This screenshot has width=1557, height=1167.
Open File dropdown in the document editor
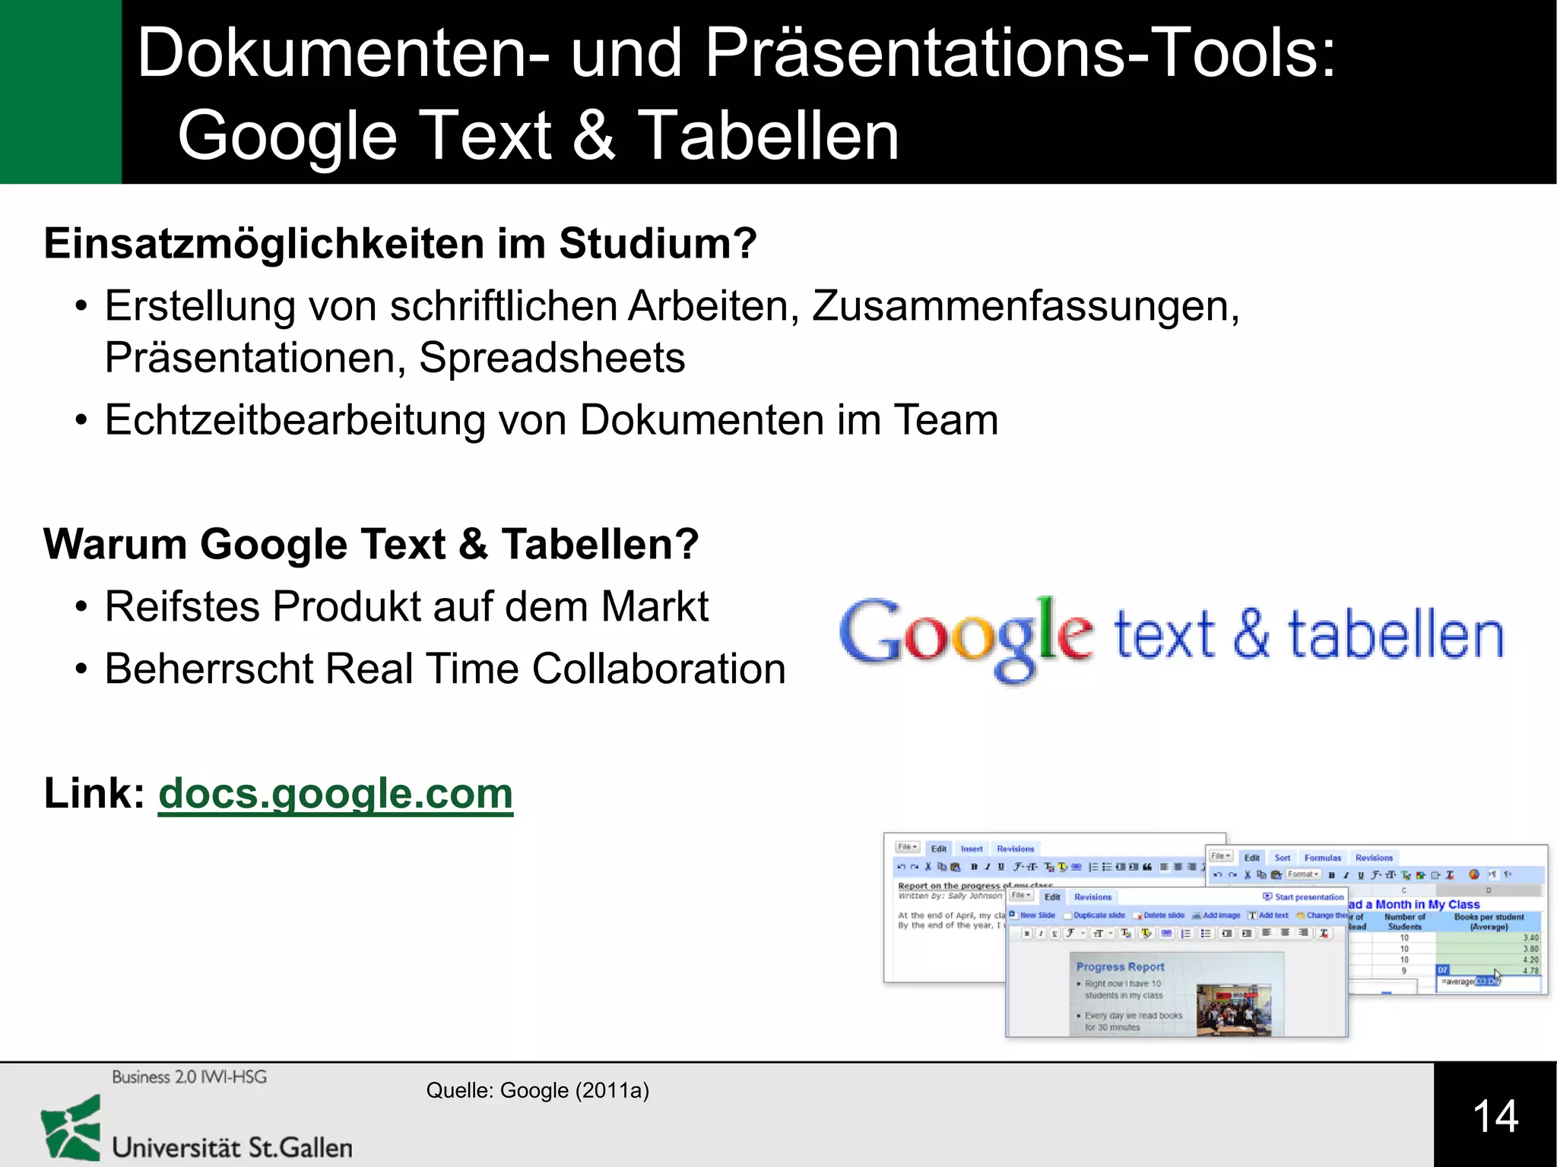[908, 846]
